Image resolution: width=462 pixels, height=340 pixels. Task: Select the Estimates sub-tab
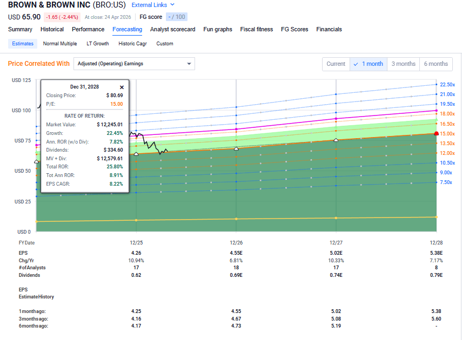(23, 44)
